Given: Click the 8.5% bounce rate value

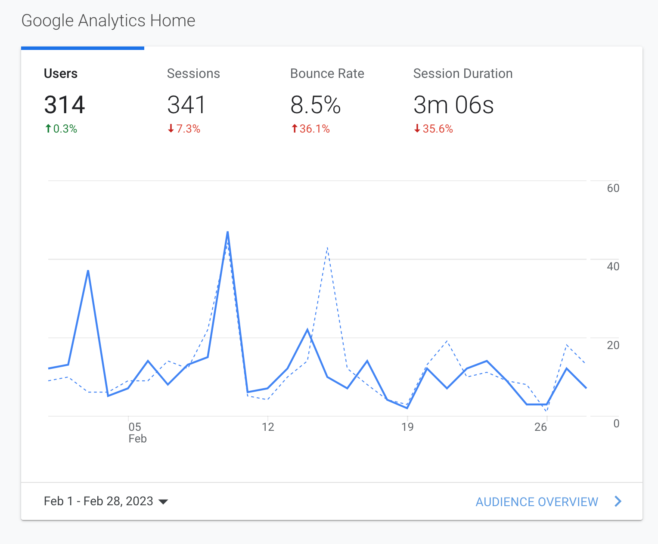Looking at the screenshot, I should (x=316, y=105).
